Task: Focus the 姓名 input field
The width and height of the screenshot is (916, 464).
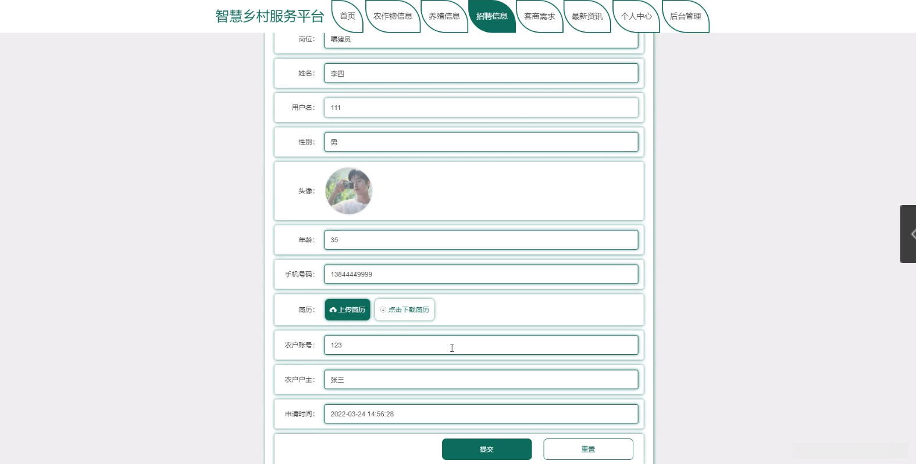Action: pyautogui.click(x=481, y=73)
